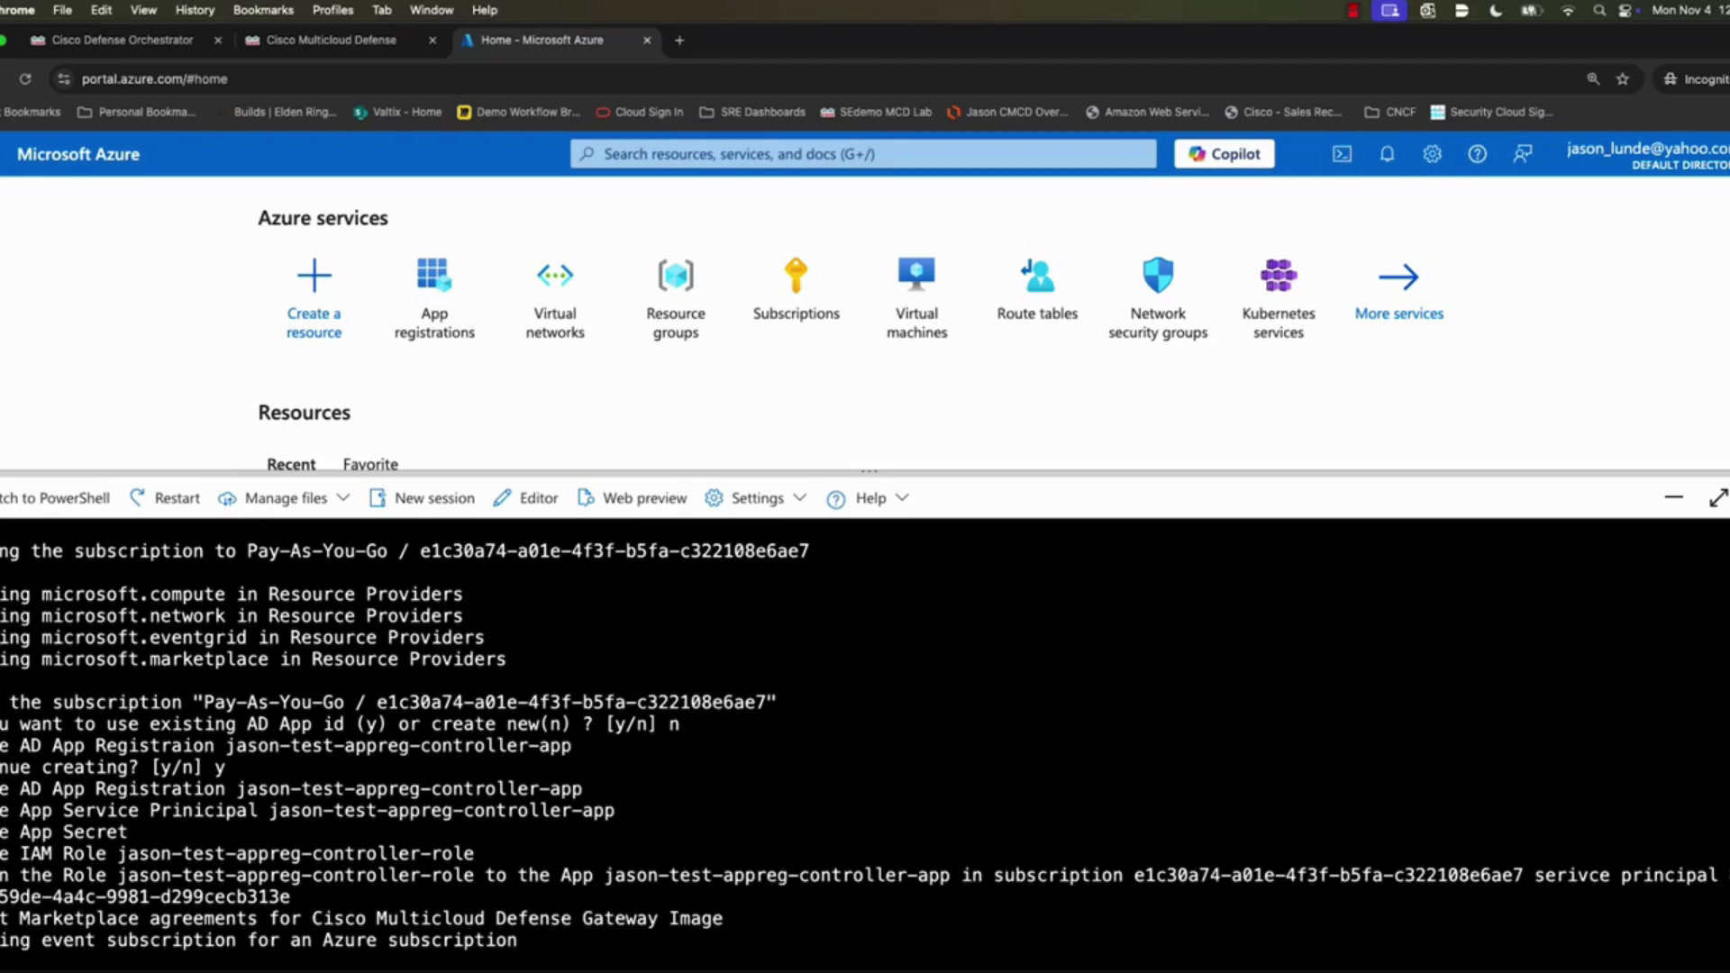Restart the Cloud Shell session
1730x973 pixels.
165,498
